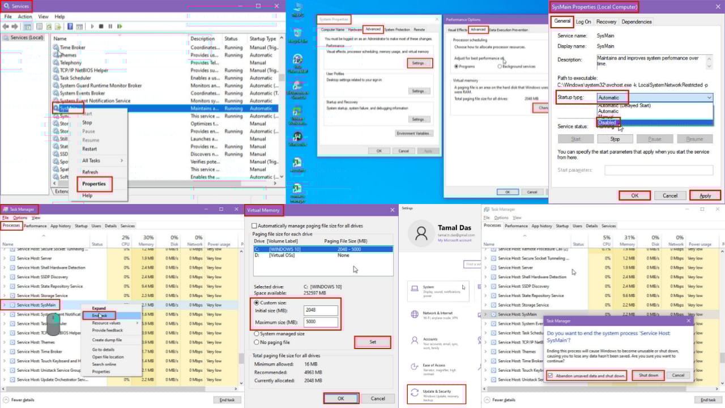Click the Export List icon in Services toolbar
Image resolution: width=725 pixels, height=408 pixels.
(x=58, y=27)
